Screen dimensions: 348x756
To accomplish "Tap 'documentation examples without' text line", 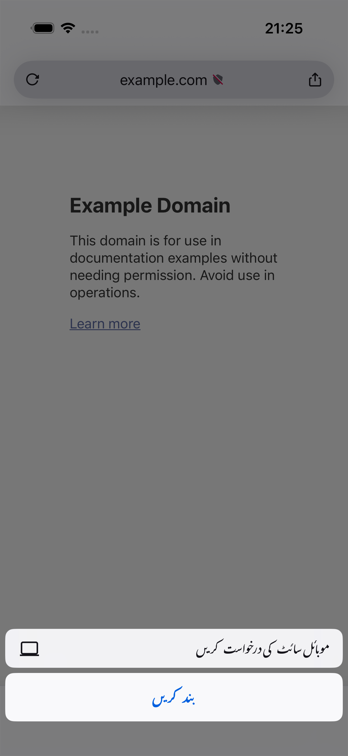I will click(x=173, y=258).
